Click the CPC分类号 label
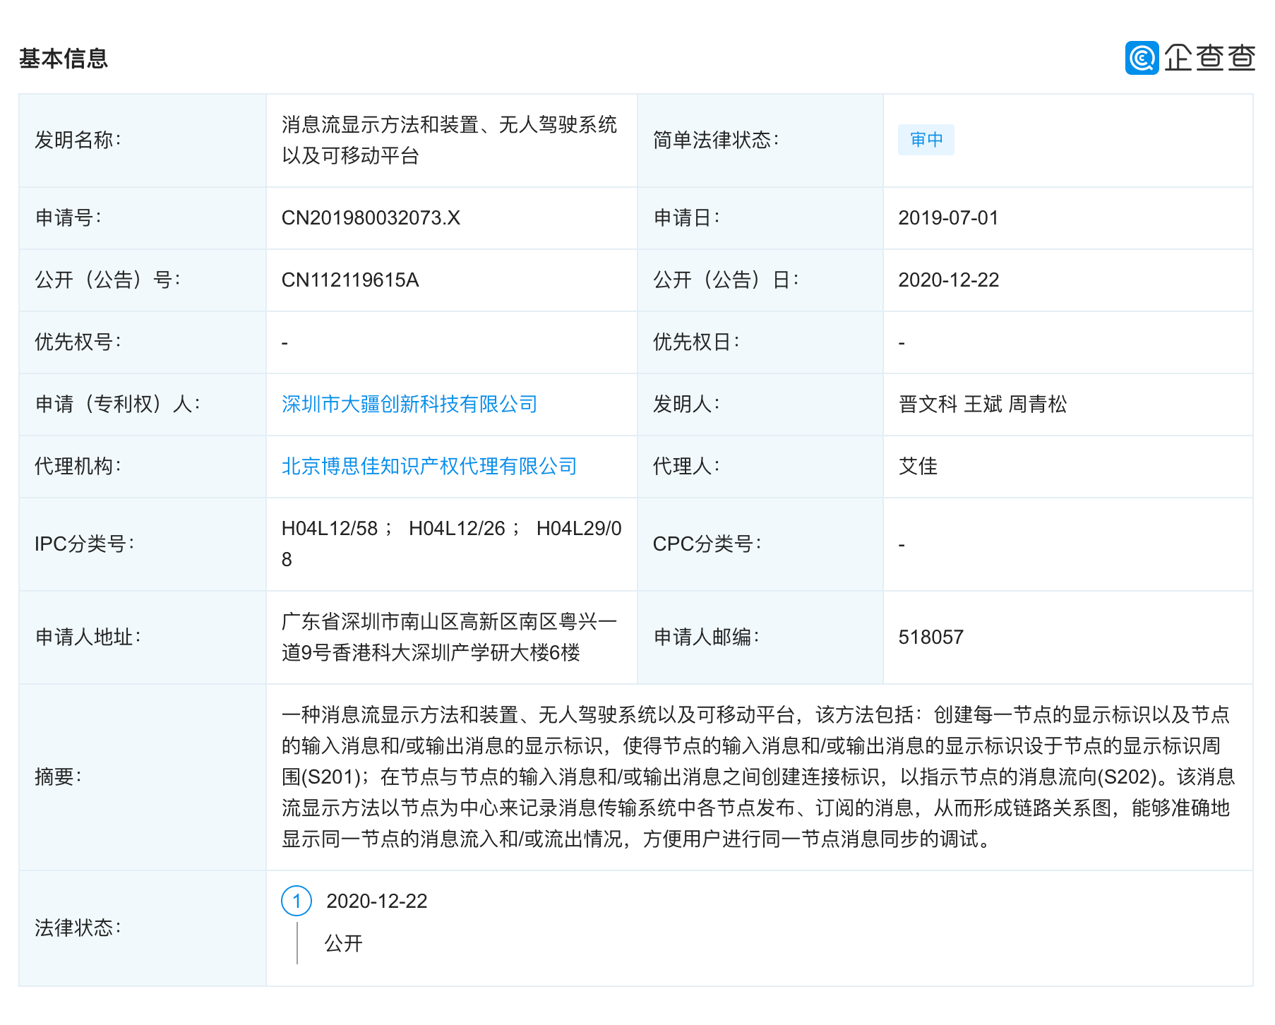1275x1025 pixels. point(707,544)
